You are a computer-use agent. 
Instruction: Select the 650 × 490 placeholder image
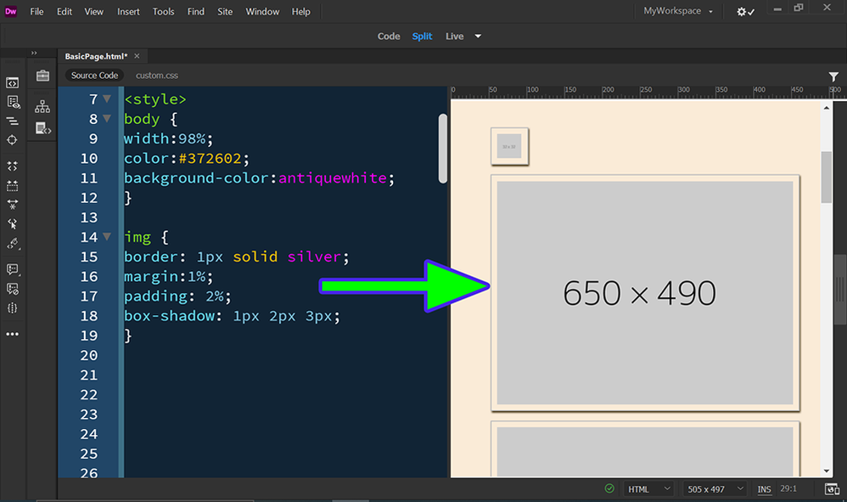tap(645, 293)
